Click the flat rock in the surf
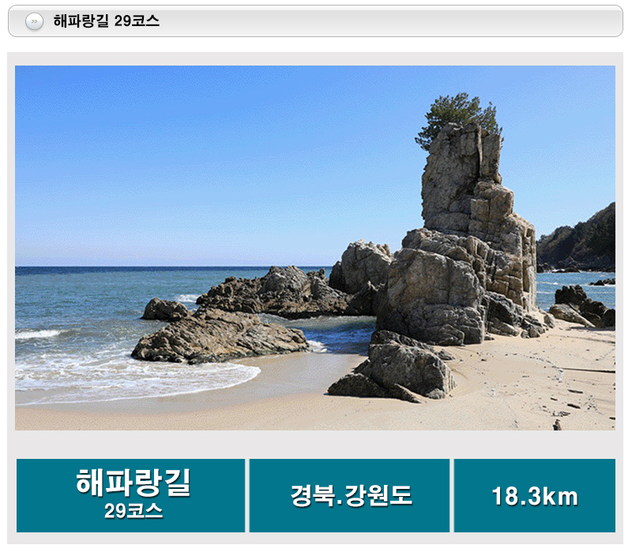This screenshot has height=560, width=632. click(x=220, y=336)
